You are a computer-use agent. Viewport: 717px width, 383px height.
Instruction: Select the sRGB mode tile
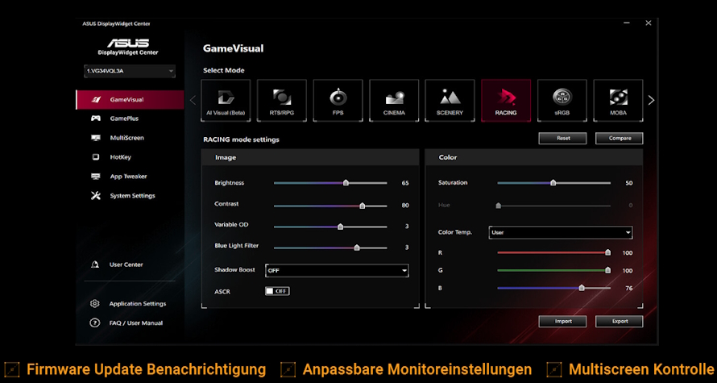pos(562,101)
